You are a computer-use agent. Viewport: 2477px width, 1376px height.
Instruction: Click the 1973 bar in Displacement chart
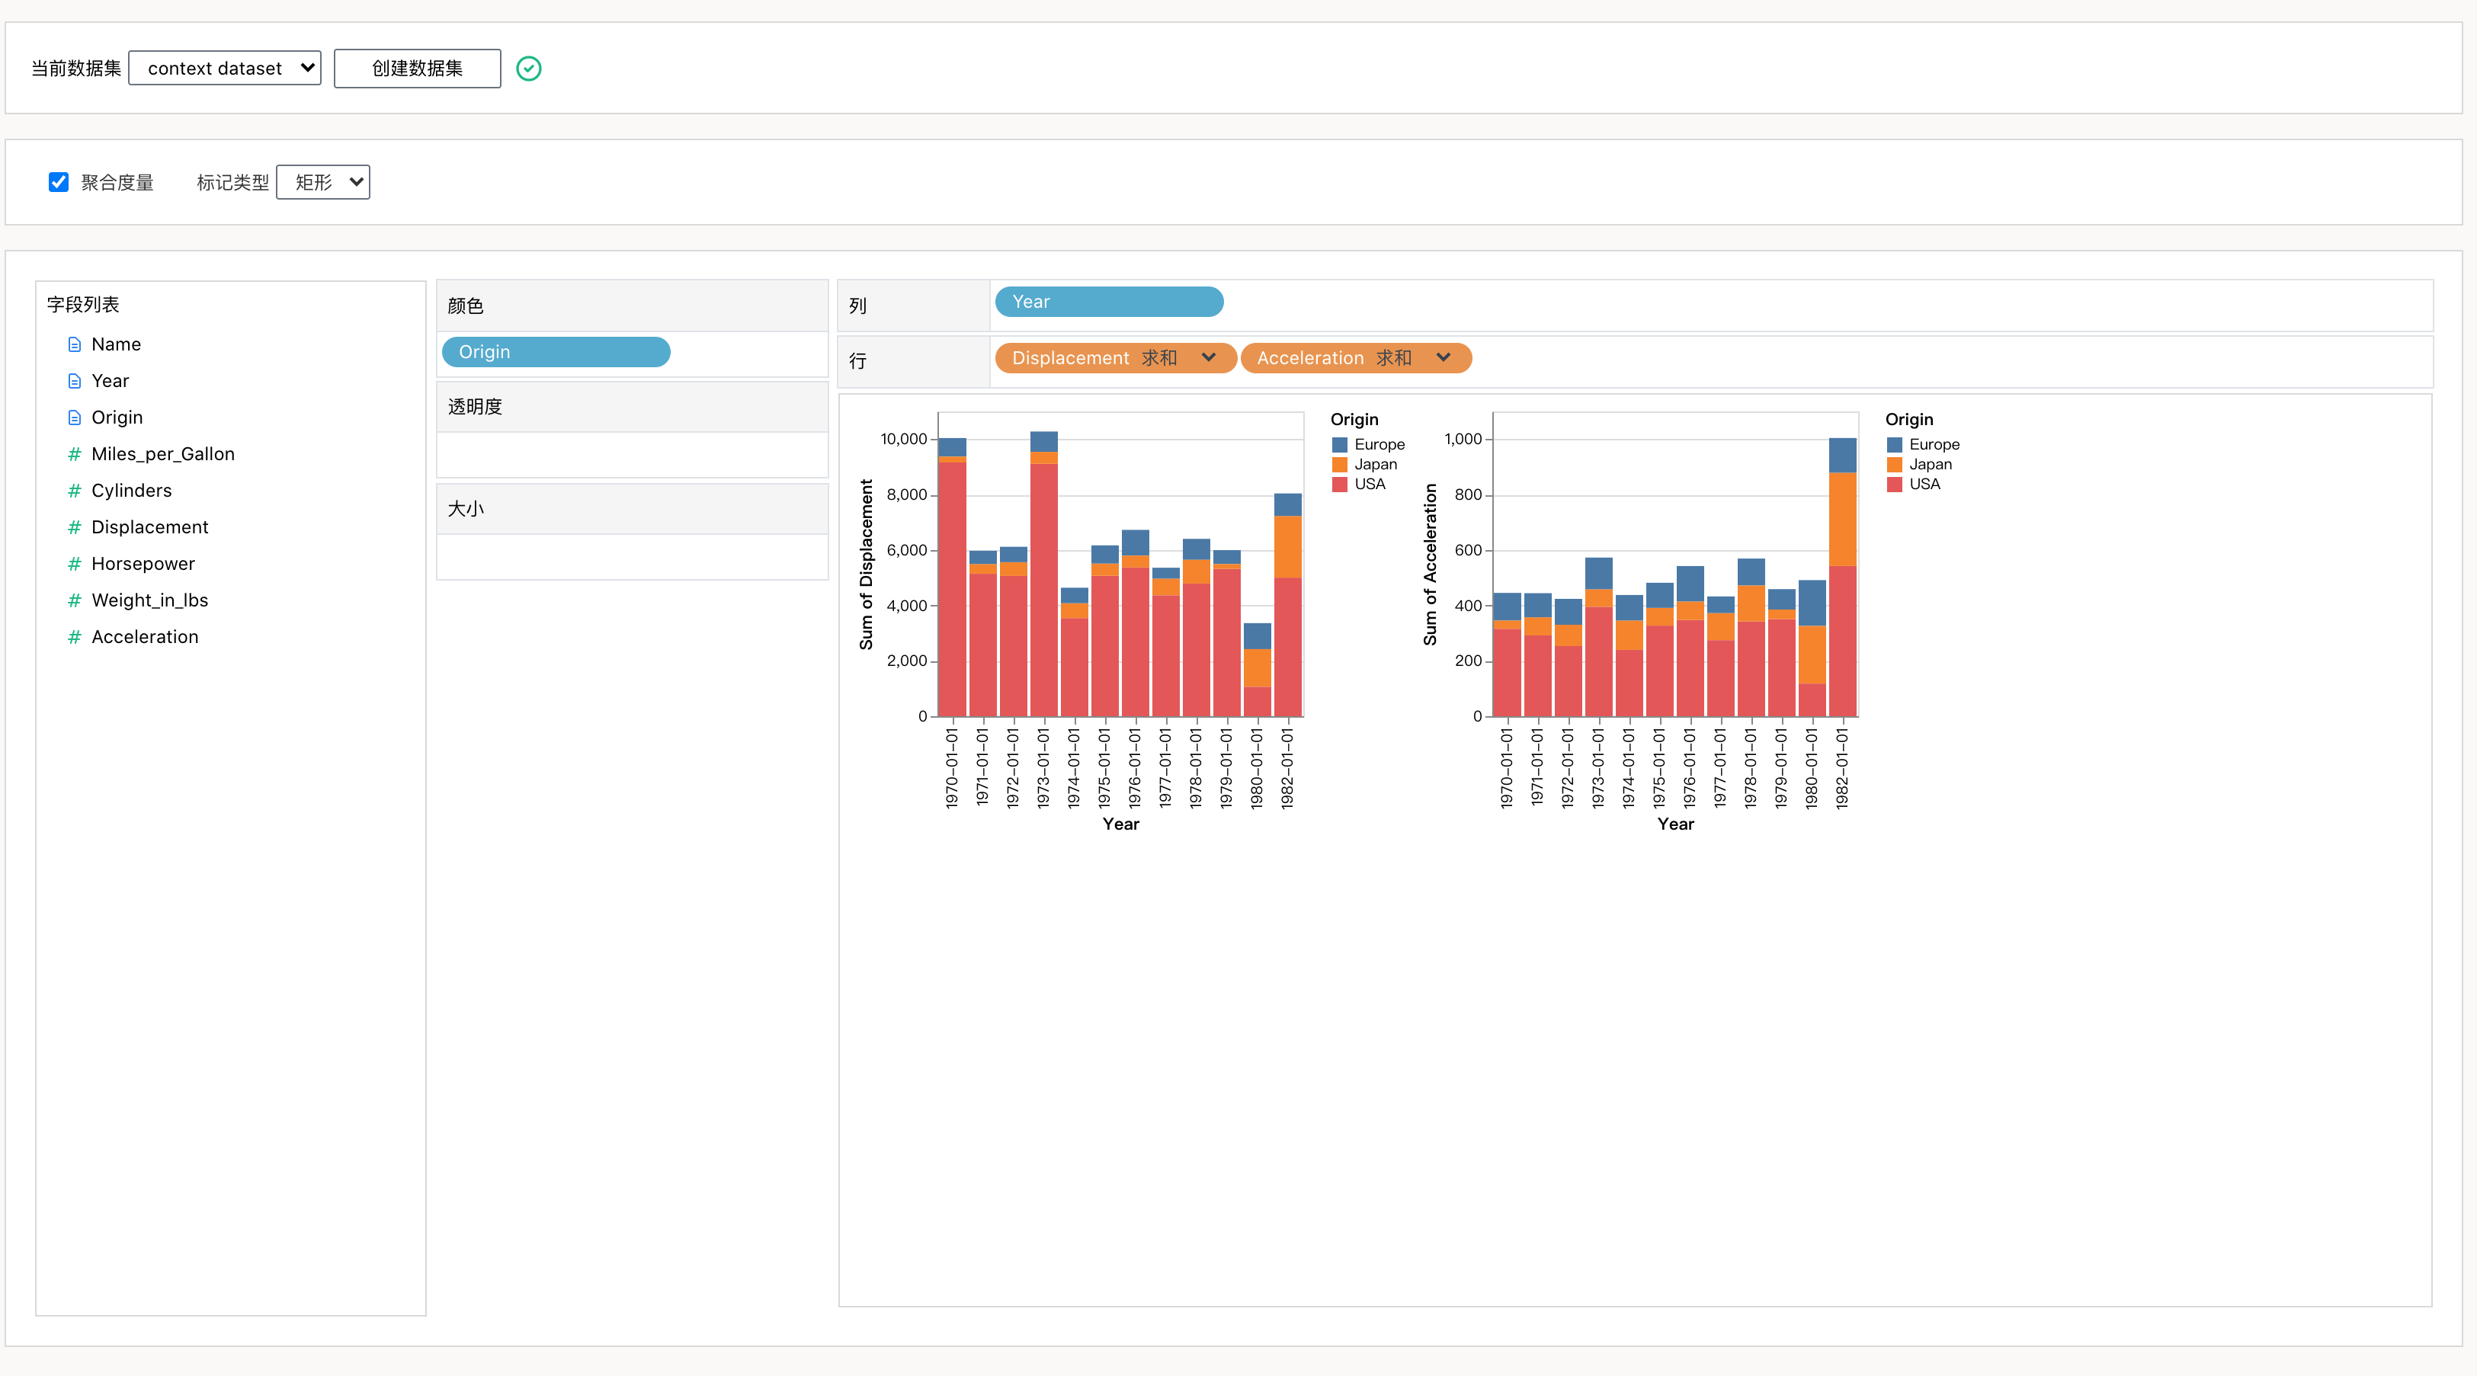pyautogui.click(x=1043, y=574)
